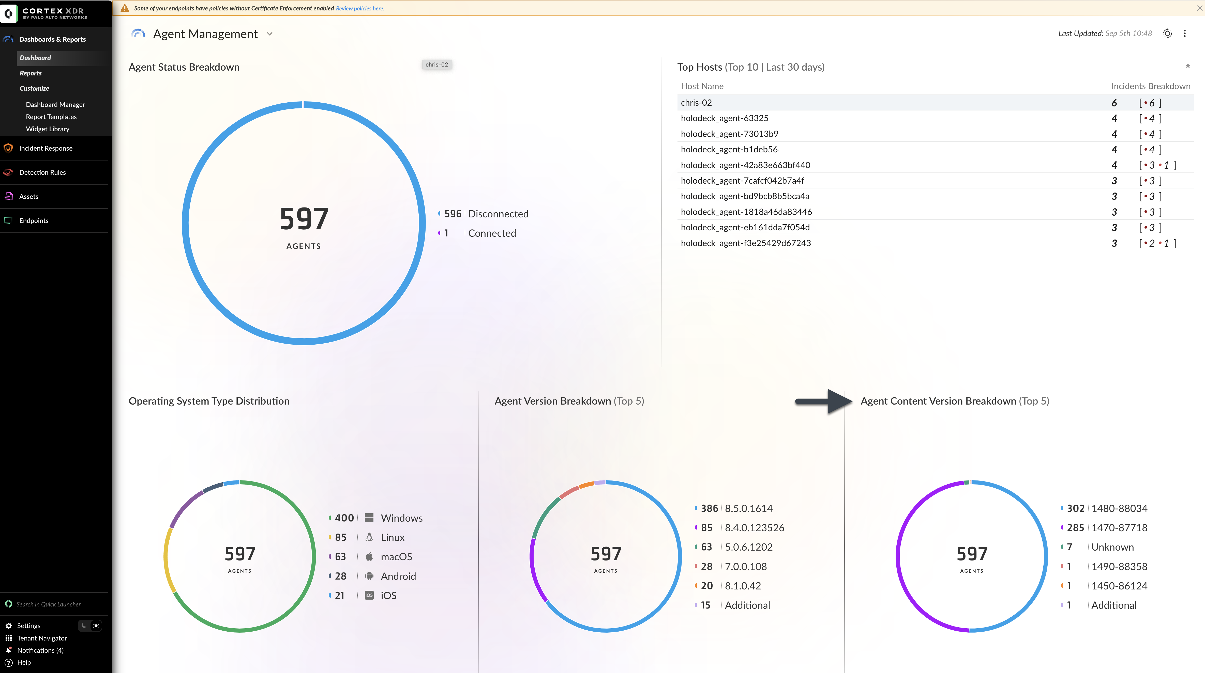
Task: Open Dashboard Manager
Action: click(55, 105)
